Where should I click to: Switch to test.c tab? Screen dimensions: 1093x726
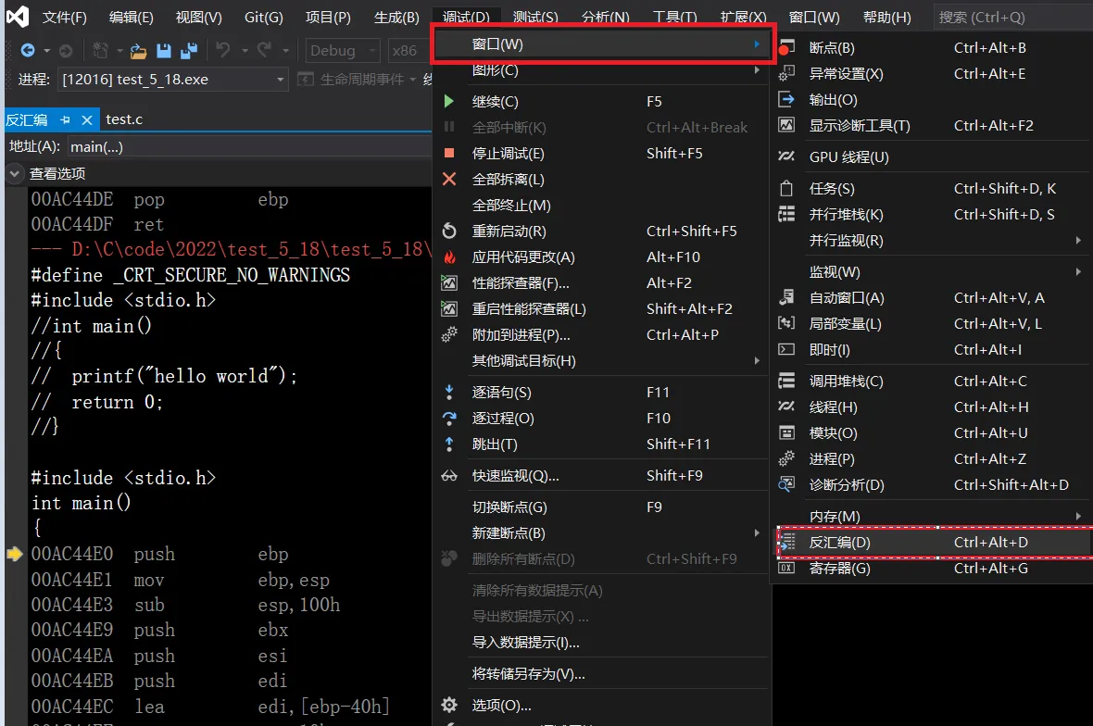[124, 119]
